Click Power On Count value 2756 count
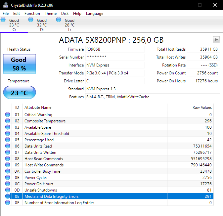The width and height of the screenshot is (223, 216). [203, 73]
